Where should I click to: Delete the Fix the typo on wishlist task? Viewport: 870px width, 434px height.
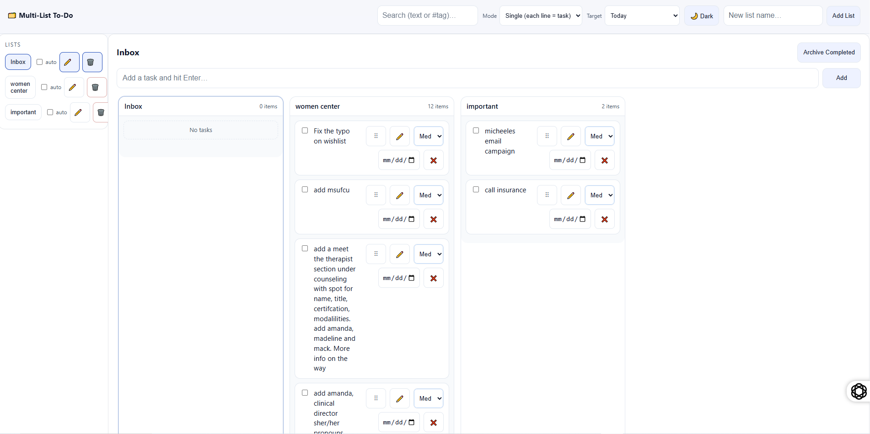pos(434,160)
